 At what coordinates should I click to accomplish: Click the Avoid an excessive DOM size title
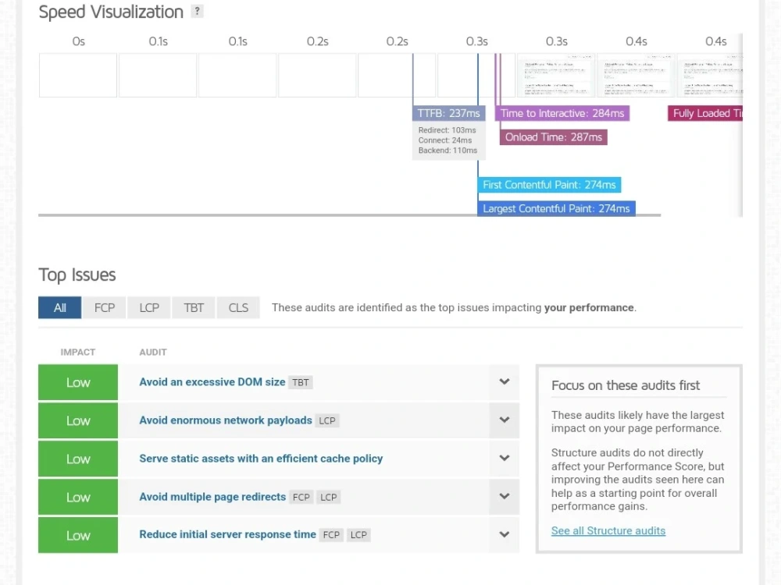[212, 382]
